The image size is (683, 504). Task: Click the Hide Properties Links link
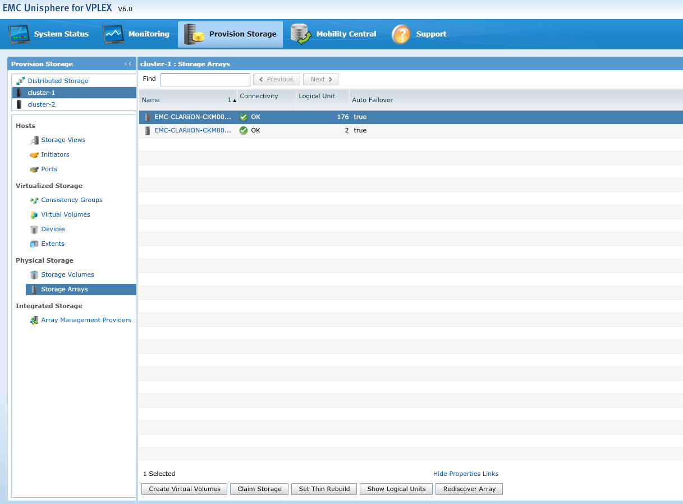coord(466,474)
